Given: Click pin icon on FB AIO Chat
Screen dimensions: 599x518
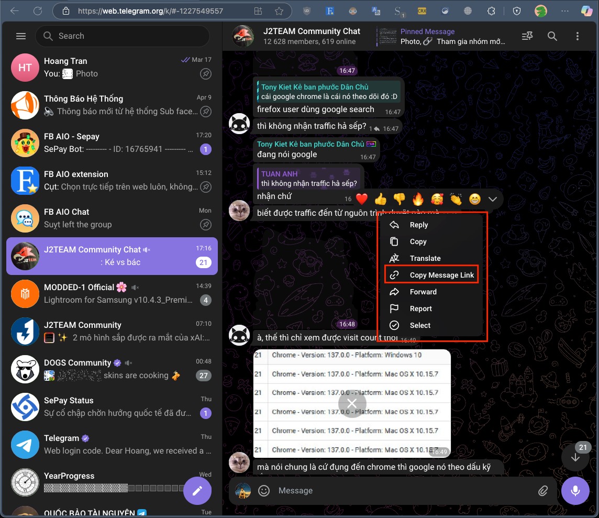Looking at the screenshot, I should coord(206,225).
